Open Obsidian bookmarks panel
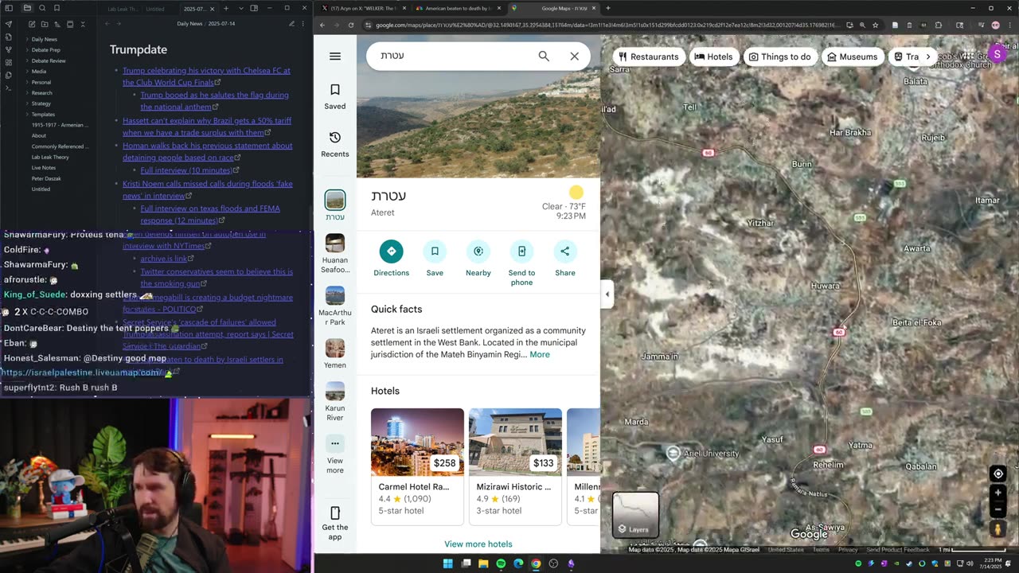 pos(57,8)
